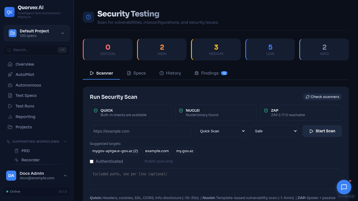Image resolution: width=358 pixels, height=201 pixels.
Task: Click the v0.1.0 version label
Action: click(63, 192)
